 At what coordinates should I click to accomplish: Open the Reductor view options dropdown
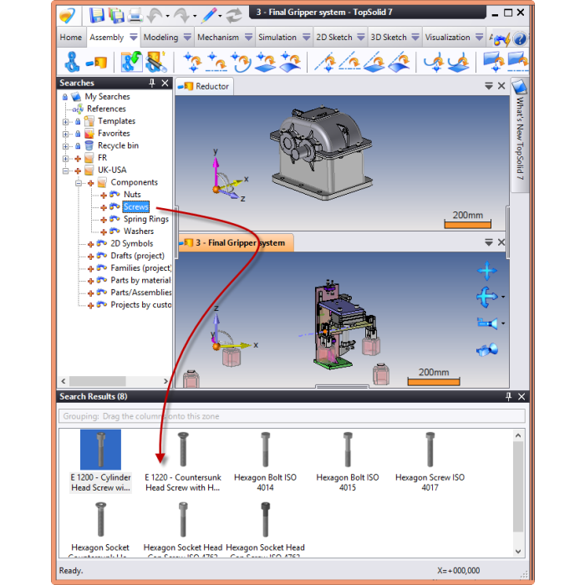point(488,86)
